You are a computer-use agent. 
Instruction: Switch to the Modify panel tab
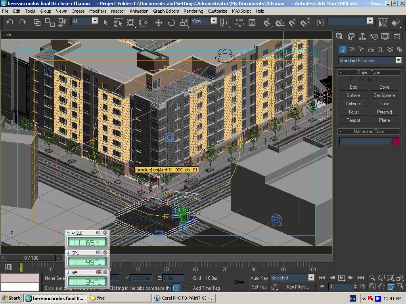pyautogui.click(x=351, y=36)
